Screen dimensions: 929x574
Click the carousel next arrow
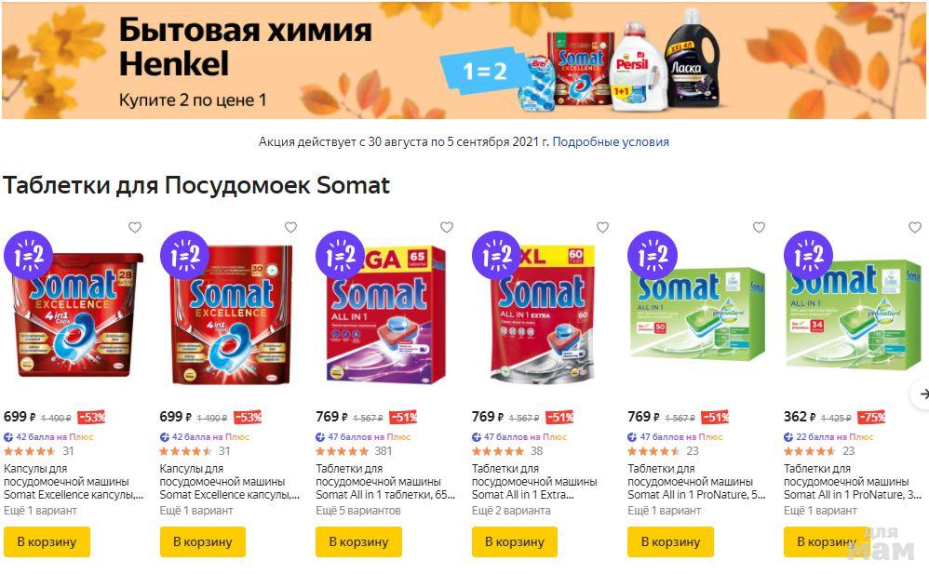922,394
